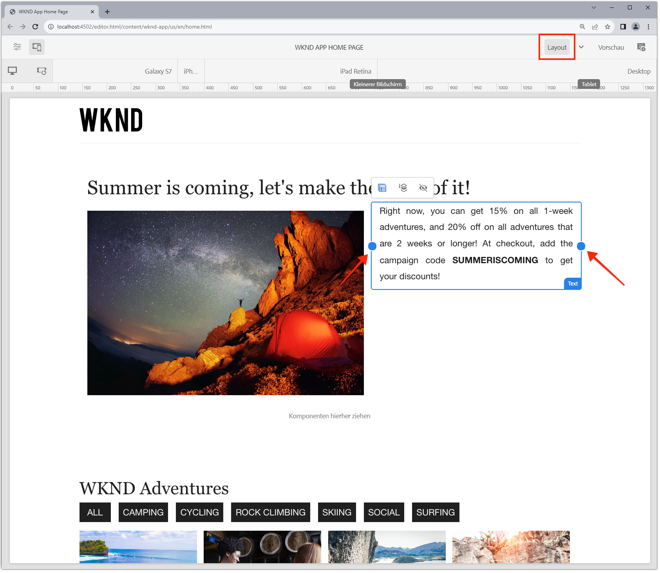
Task: Open the page information properties icon
Action: 17,47
